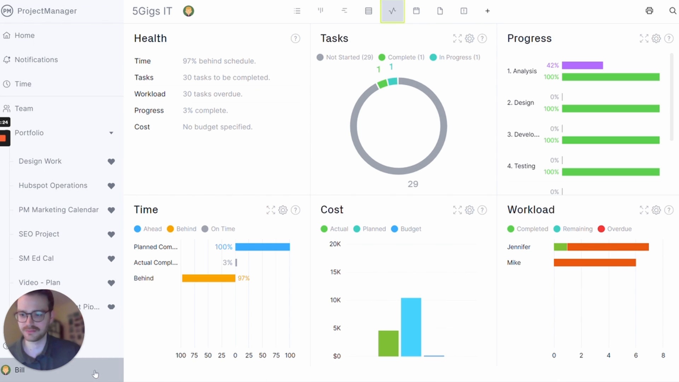This screenshot has height=382, width=679.
Task: Expand the Tasks widget to fullscreen
Action: 457,39
